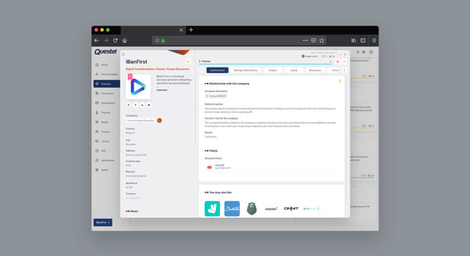The image size is (470, 256).
Task: Select the Qualification tab
Action: 217,70
